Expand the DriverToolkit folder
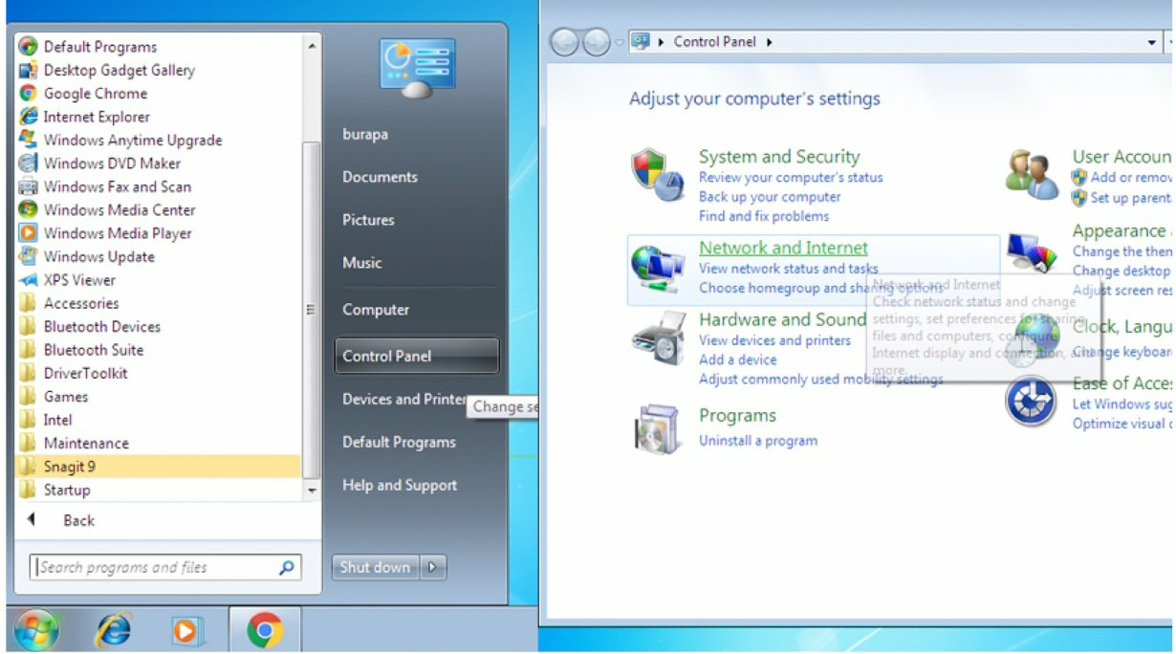 [x=73, y=373]
